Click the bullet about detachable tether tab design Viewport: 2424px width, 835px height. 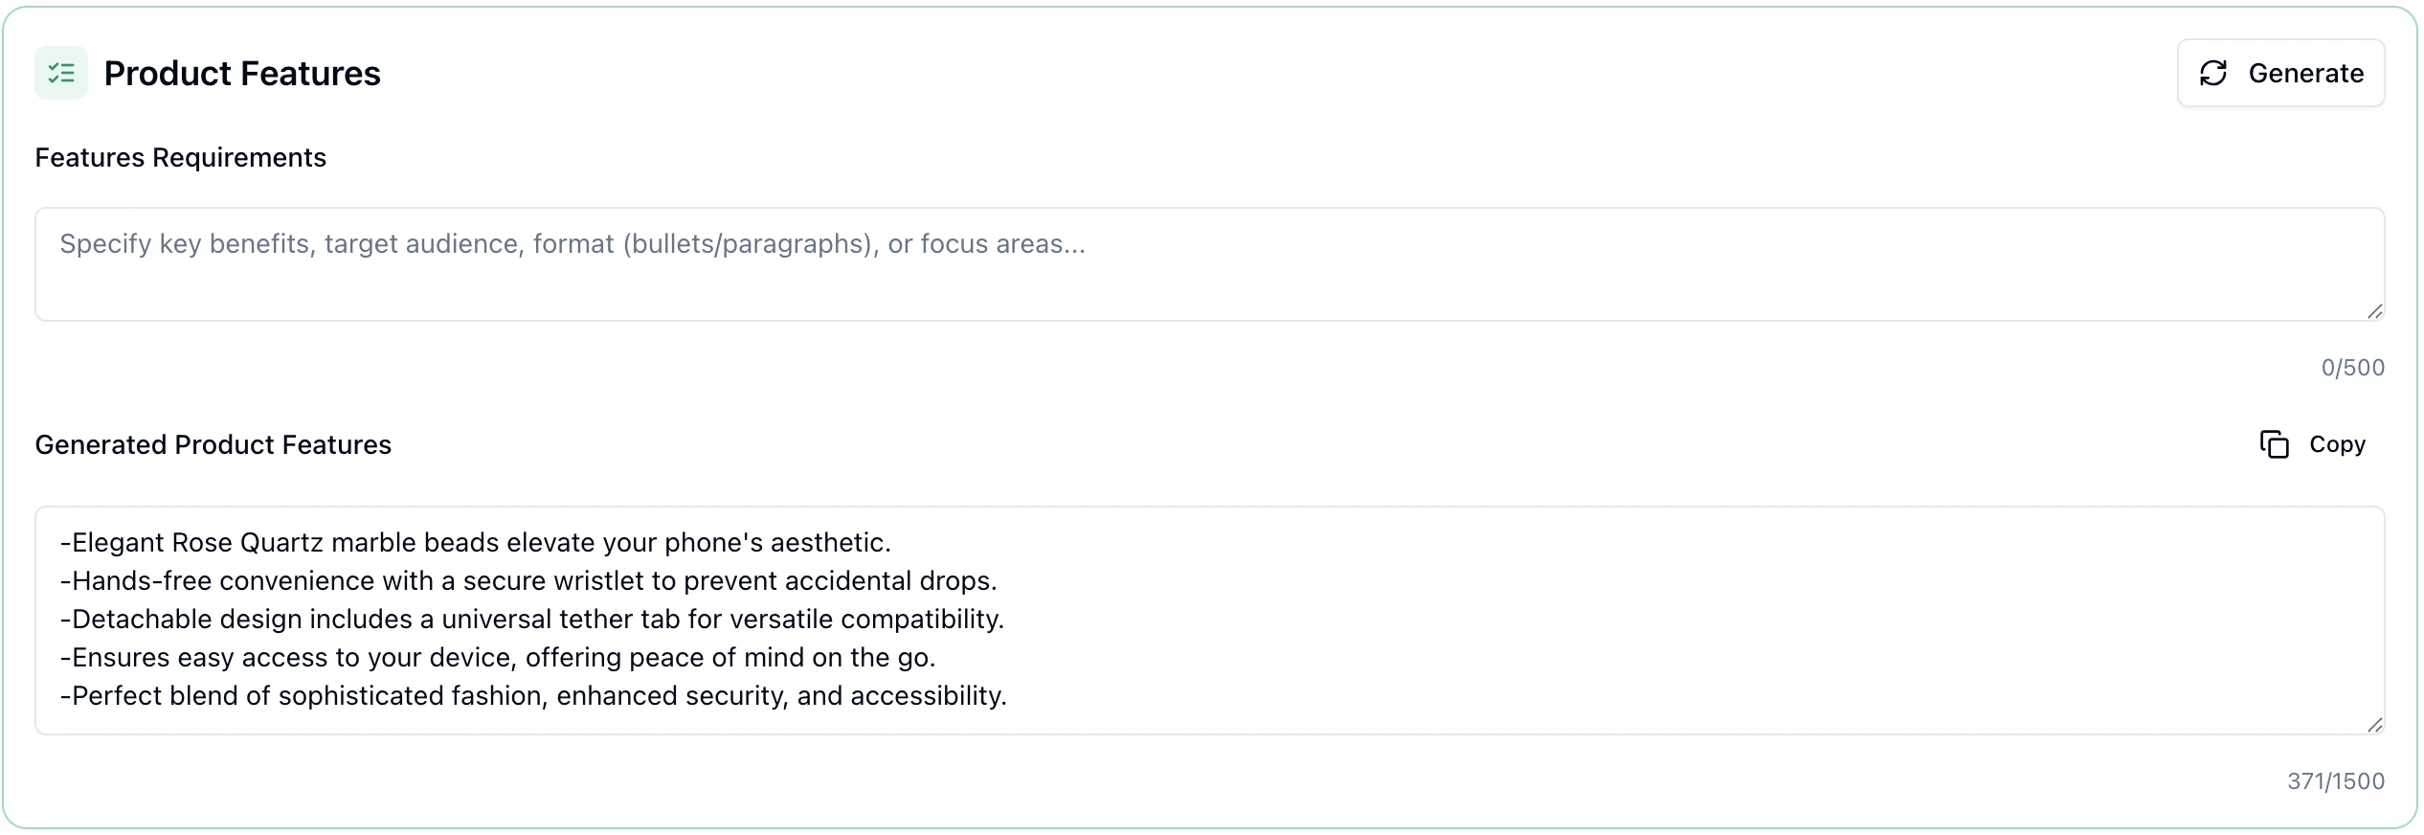(532, 619)
